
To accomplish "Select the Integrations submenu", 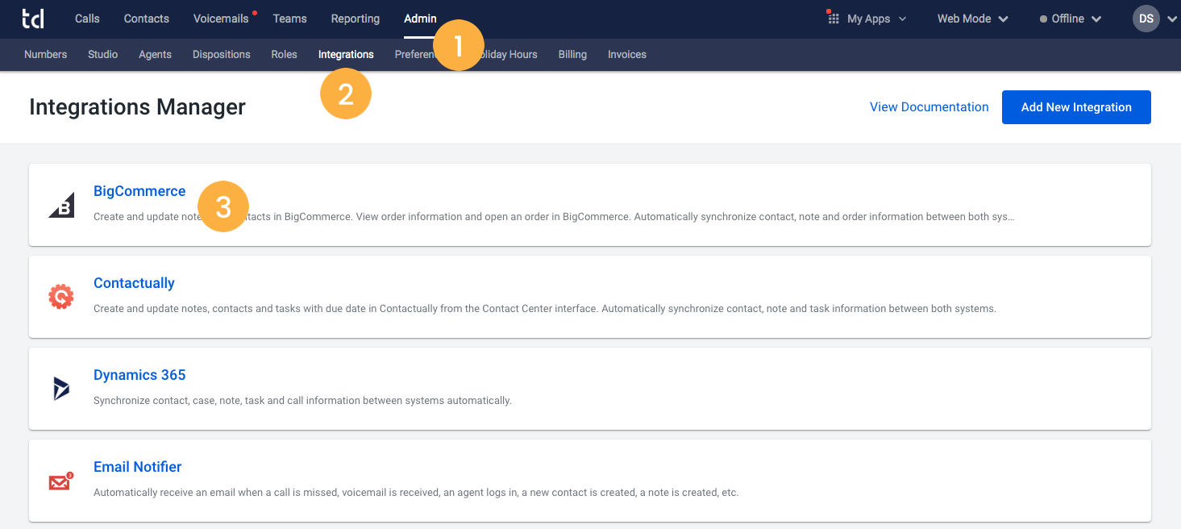I will [346, 54].
